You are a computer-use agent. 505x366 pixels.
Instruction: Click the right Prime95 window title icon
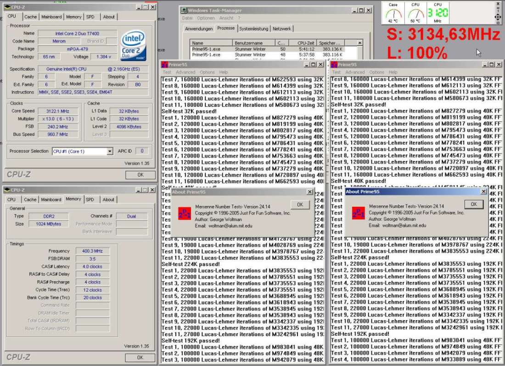pos(334,65)
